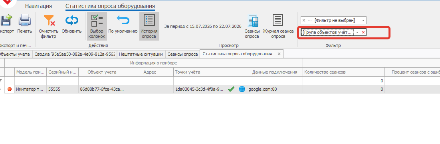Click Количество сеансов column header
440x144 pixels.
point(344,72)
